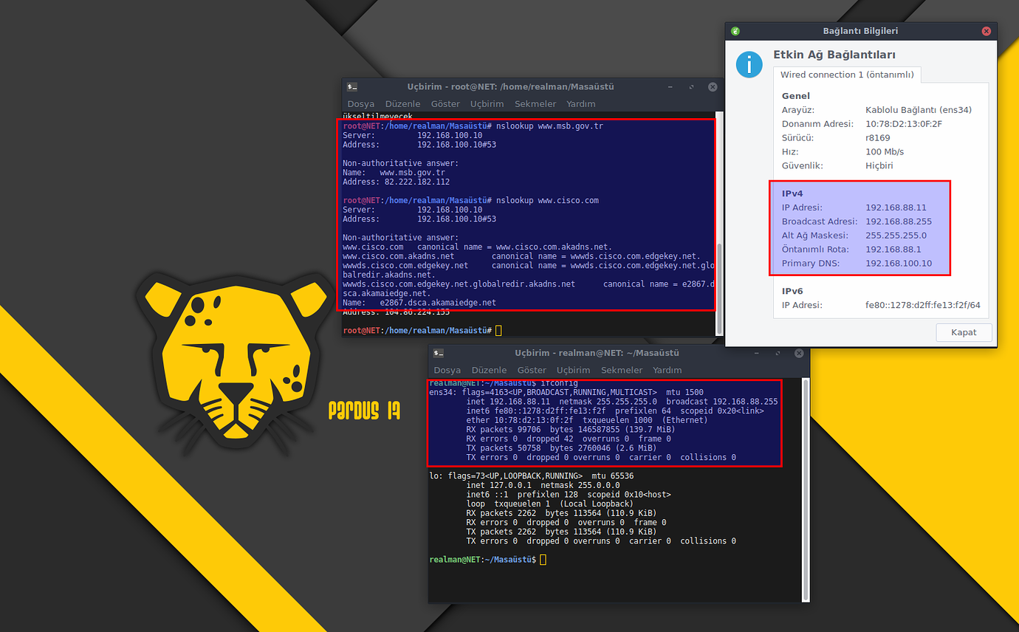The image size is (1019, 632).
Task: Close the realman@NET terminal window
Action: [799, 354]
